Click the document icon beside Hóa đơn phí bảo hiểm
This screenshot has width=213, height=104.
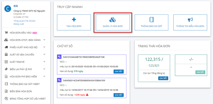(6, 77)
